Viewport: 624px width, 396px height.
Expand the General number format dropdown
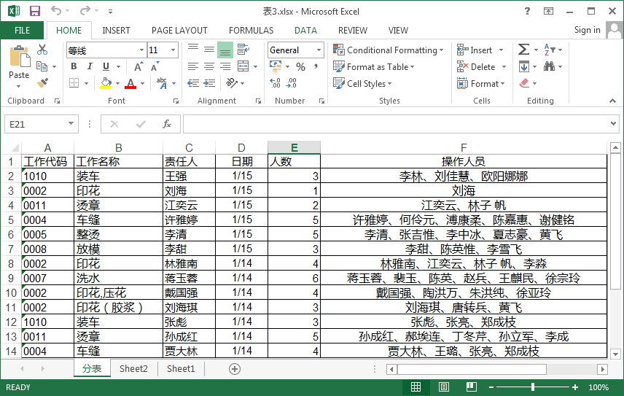coord(319,50)
